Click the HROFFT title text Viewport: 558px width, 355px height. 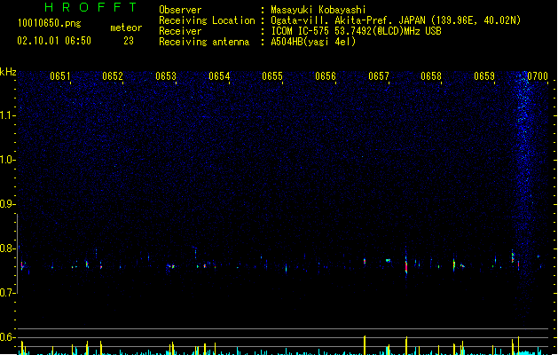pyautogui.click(x=90, y=7)
